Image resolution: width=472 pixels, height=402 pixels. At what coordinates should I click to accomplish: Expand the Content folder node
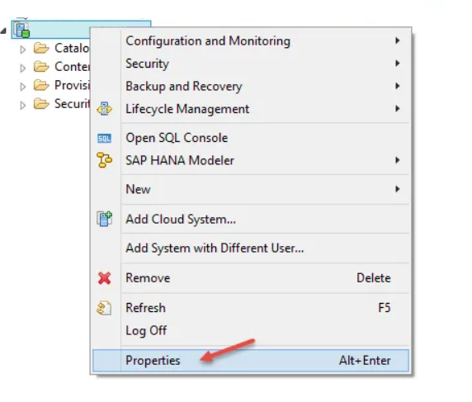pos(23,68)
